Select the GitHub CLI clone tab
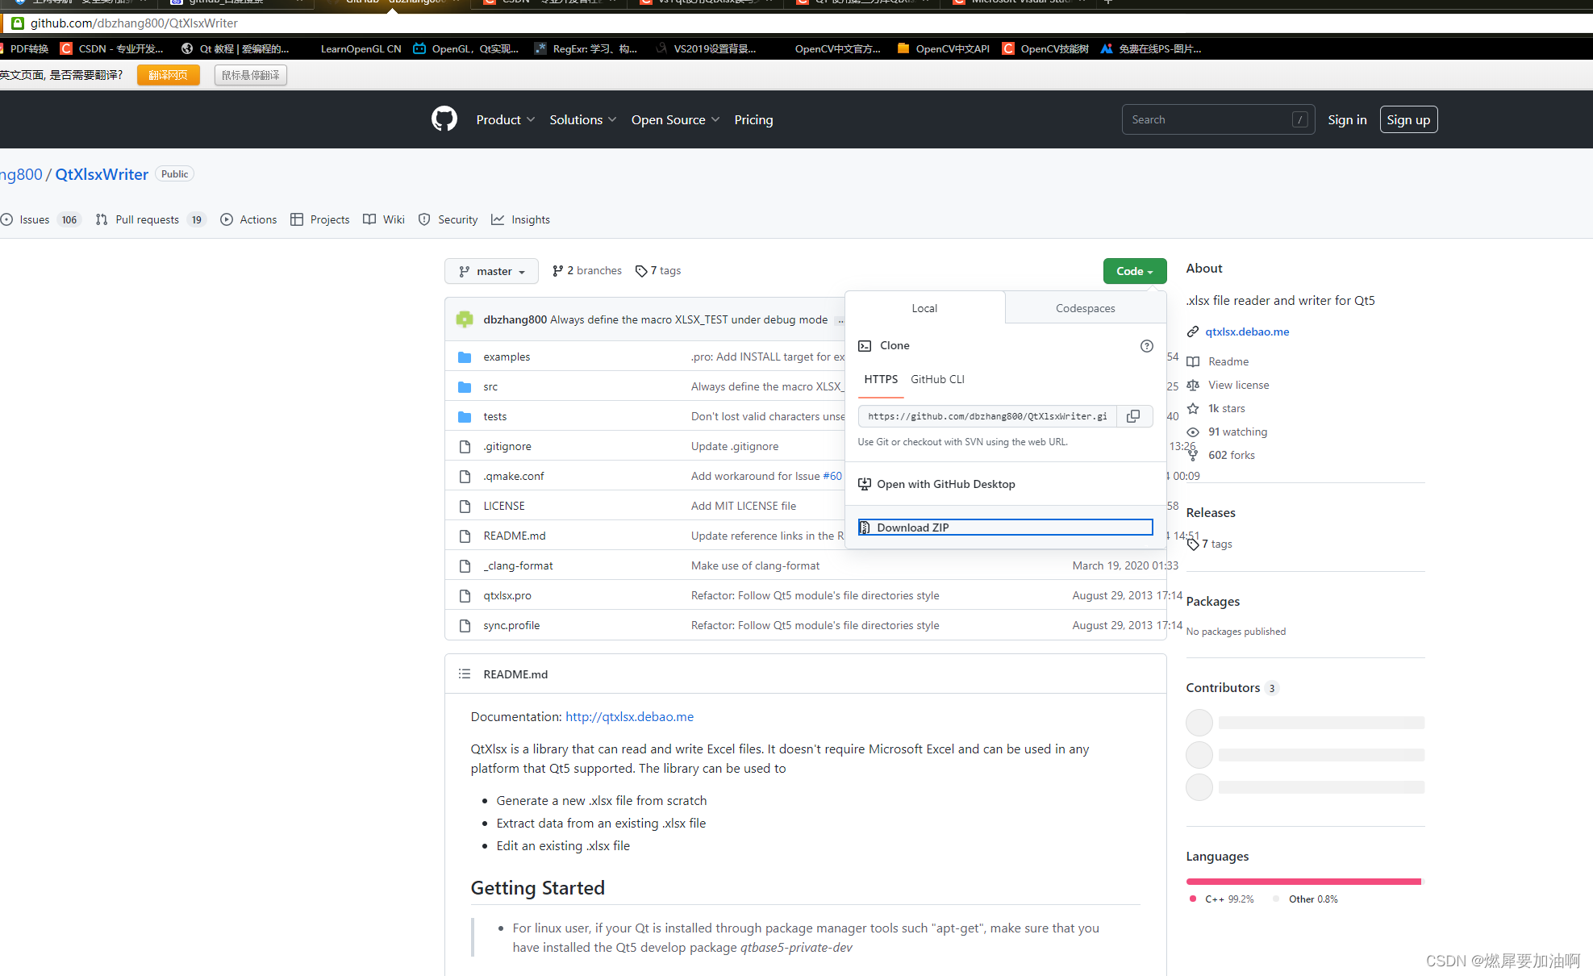 pyautogui.click(x=937, y=379)
